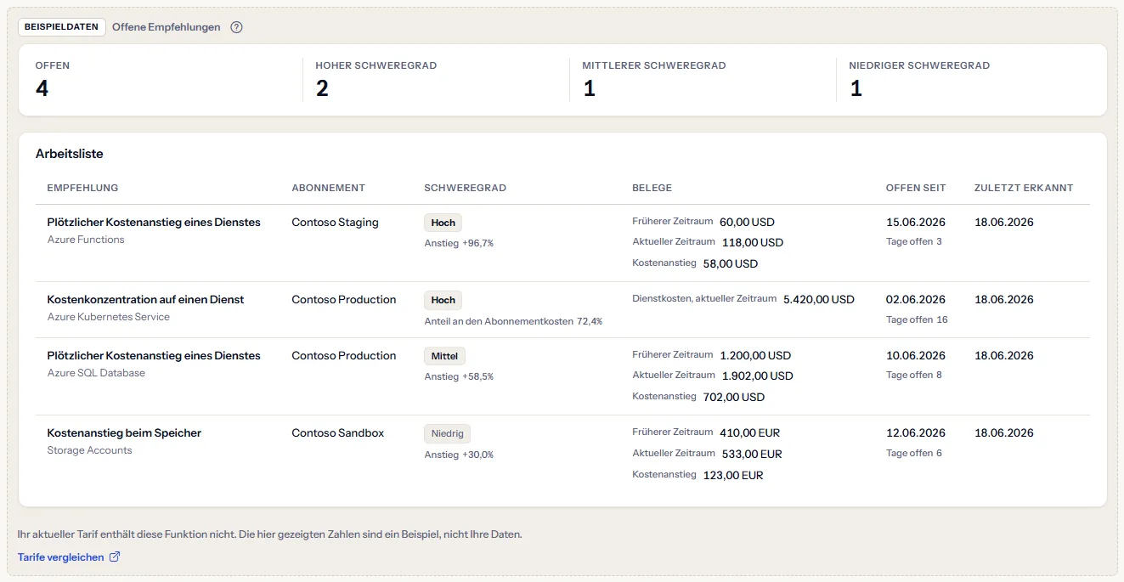This screenshot has height=582, width=1124.
Task: Select the 118,00 USD current period amount
Action: [x=752, y=243]
